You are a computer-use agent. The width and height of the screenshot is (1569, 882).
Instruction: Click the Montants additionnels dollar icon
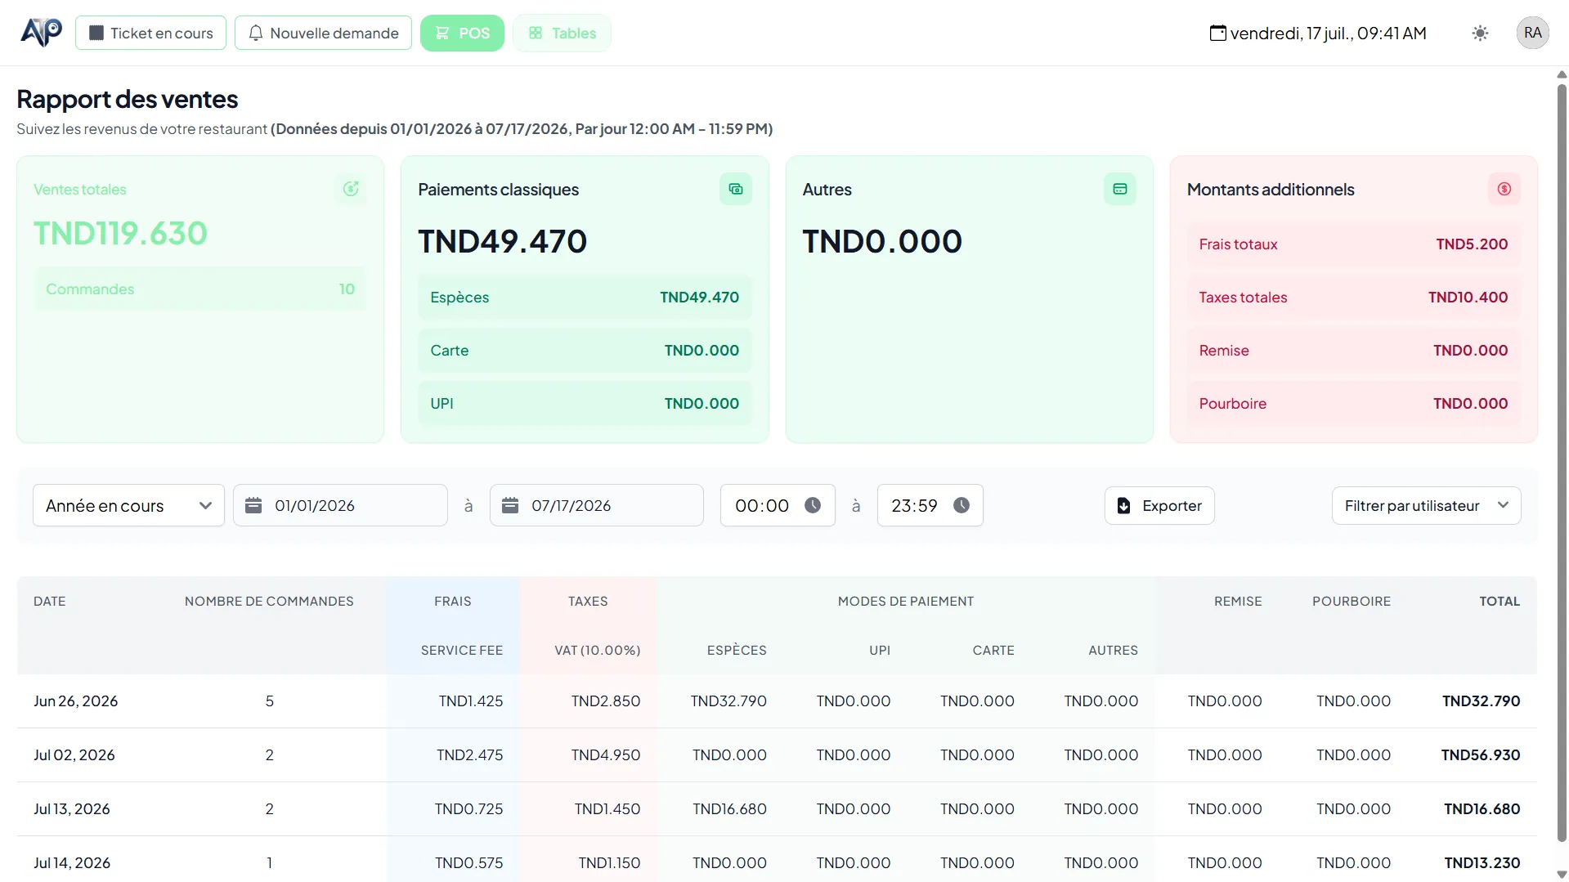click(x=1504, y=189)
